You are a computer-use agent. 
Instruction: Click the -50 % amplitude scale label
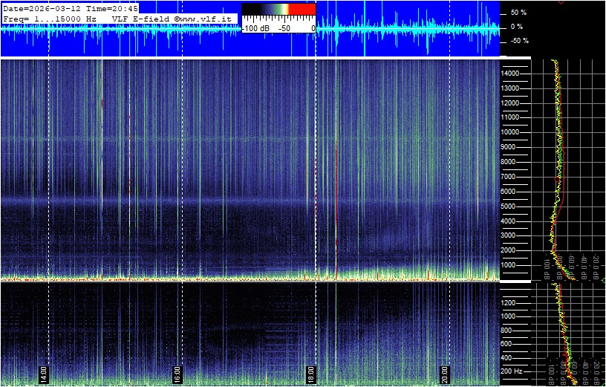[x=517, y=41]
